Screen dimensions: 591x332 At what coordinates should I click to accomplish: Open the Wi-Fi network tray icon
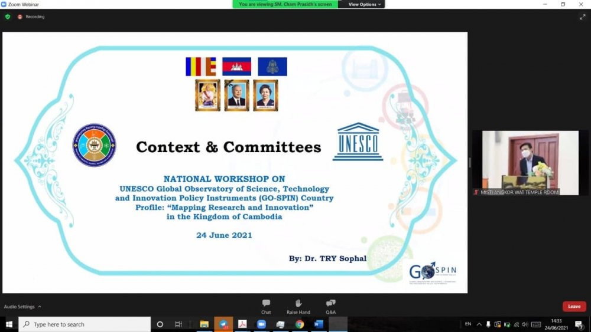517,324
